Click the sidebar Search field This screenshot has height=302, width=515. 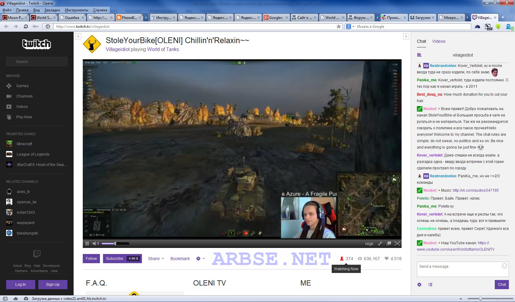pyautogui.click(x=37, y=61)
